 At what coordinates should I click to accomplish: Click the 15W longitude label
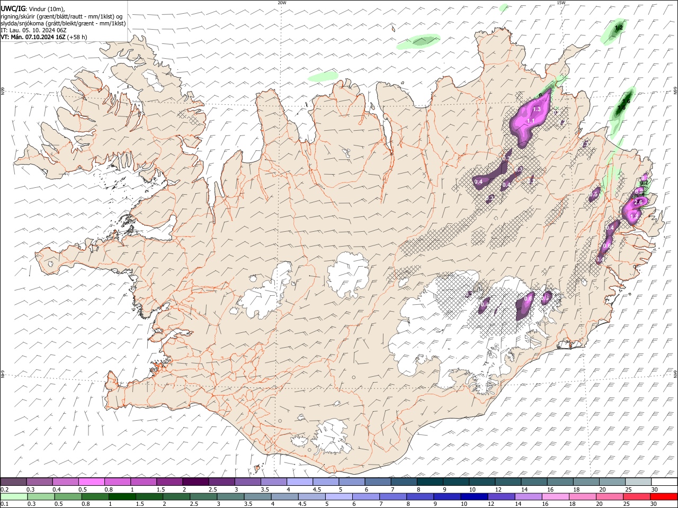(561, 3)
